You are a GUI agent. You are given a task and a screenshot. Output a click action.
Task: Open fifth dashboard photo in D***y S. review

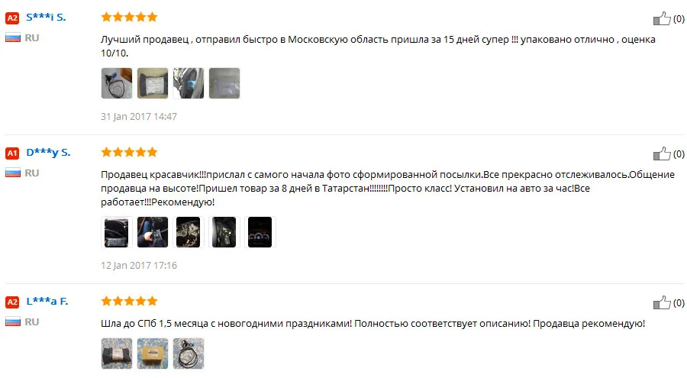(260, 232)
